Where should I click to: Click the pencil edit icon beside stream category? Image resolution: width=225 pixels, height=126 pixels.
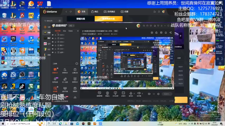tap(95, 34)
